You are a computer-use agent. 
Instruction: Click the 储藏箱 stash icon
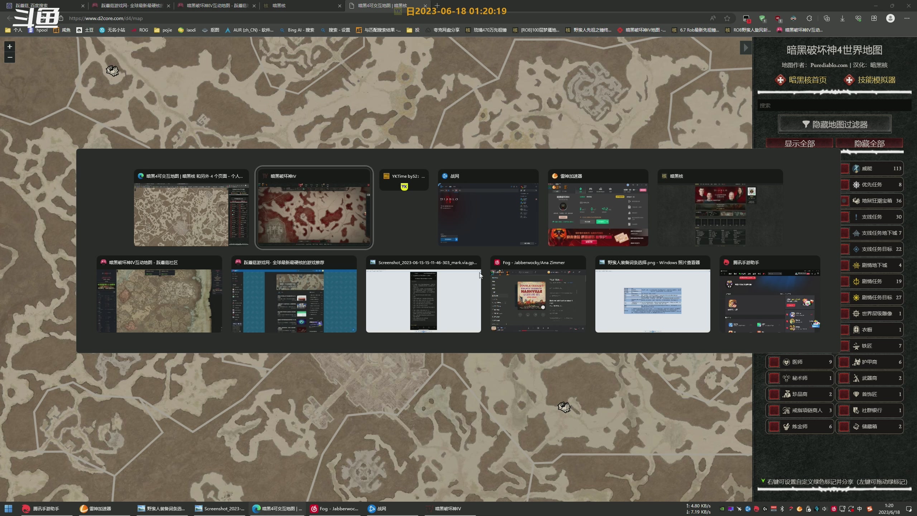pos(856,426)
